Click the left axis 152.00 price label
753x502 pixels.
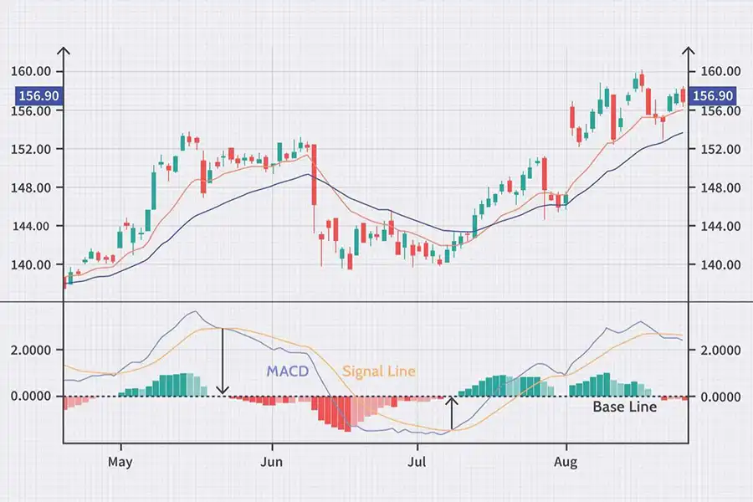pos(31,150)
